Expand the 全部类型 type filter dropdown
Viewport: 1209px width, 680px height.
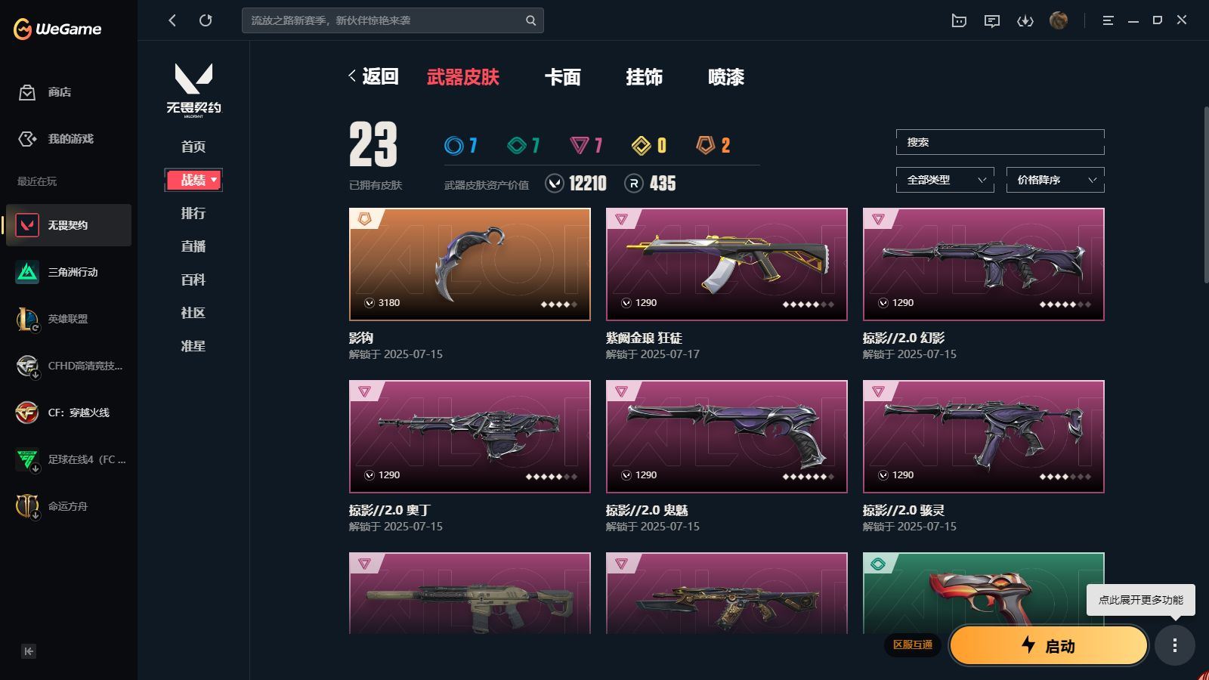click(945, 180)
